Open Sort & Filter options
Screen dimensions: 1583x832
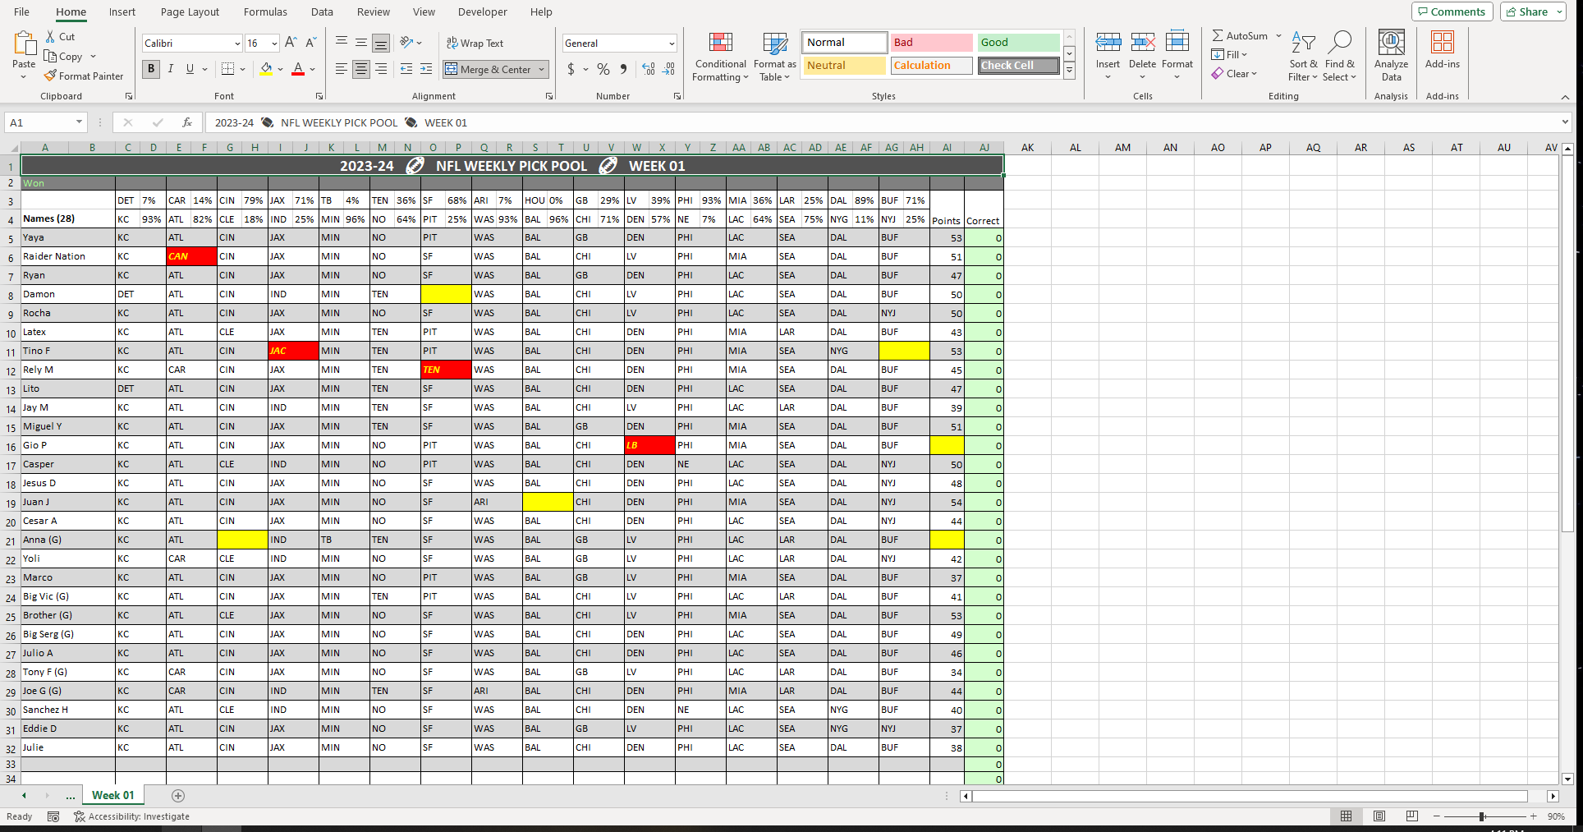pos(1303,57)
